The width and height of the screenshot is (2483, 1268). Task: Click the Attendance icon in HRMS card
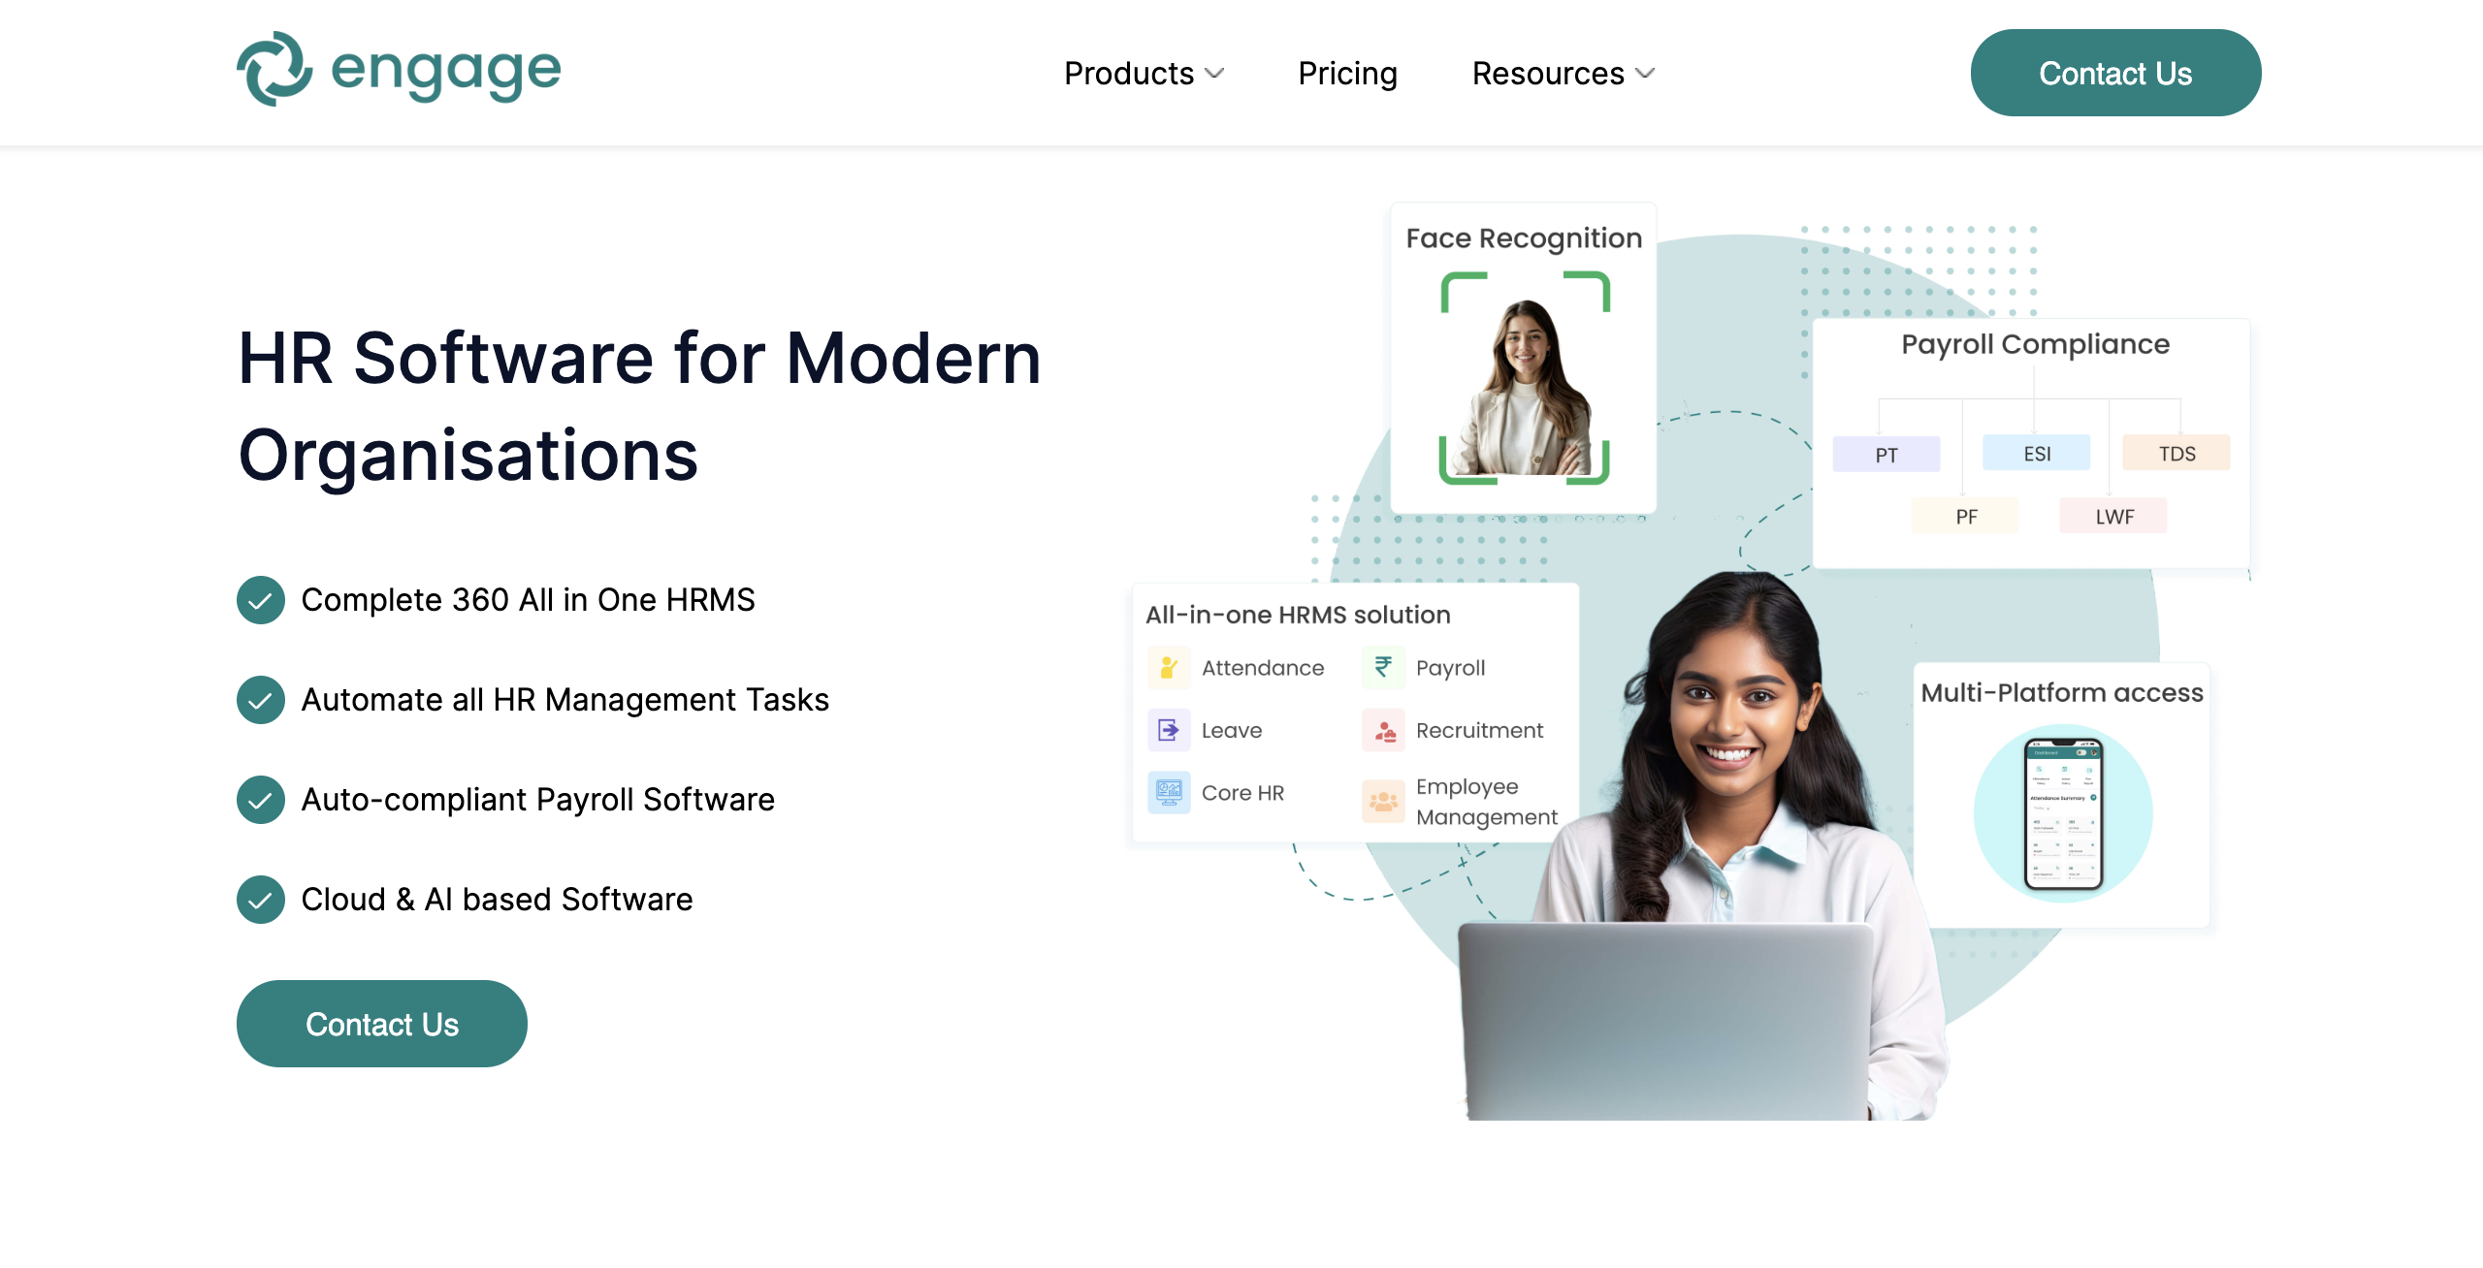point(1169,668)
